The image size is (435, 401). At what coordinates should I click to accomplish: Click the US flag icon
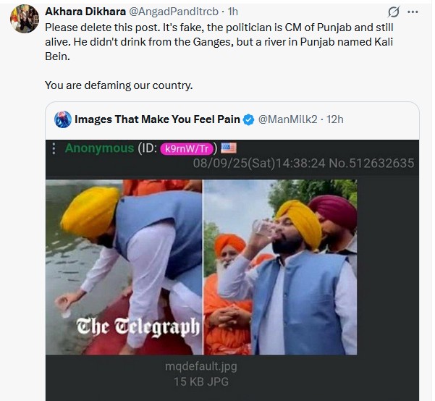pos(229,148)
